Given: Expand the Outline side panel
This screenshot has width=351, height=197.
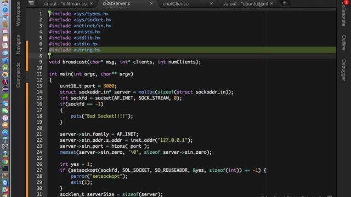Looking at the screenshot, I should (x=344, y=43).
